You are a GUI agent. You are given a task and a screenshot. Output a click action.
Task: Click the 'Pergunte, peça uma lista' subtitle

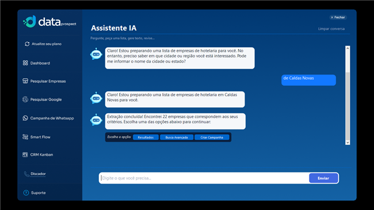pyautogui.click(x=123, y=38)
